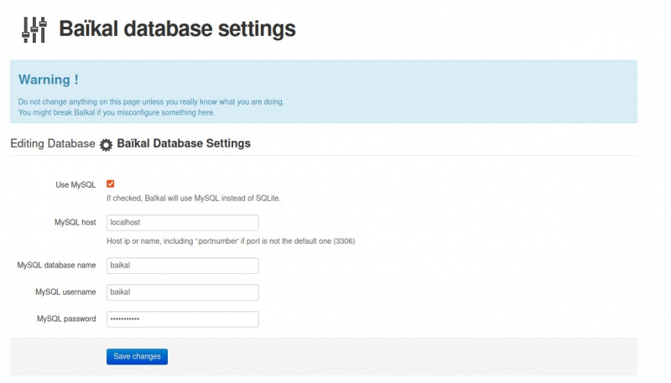
Task: Focus the MySQL host field containing localhost
Action: coord(183,223)
